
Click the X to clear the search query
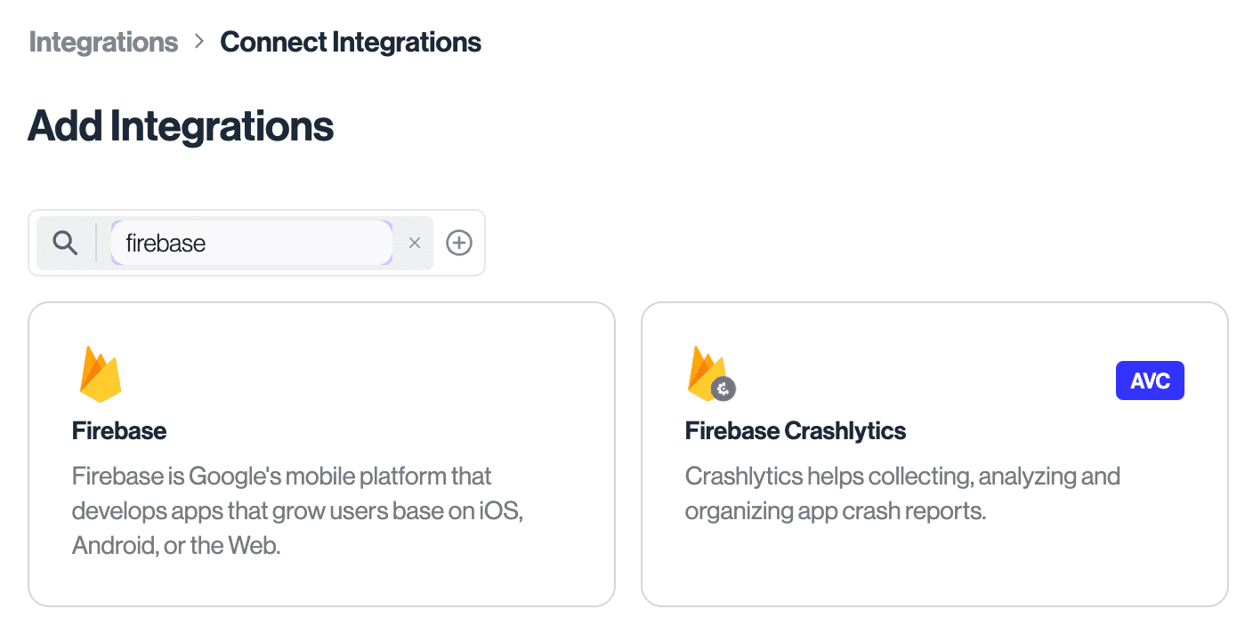click(x=414, y=242)
